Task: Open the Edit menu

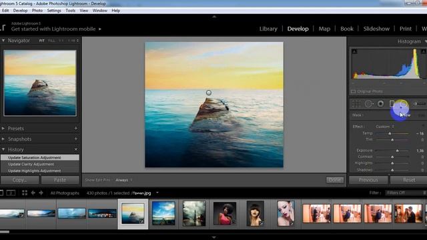Action: click(5, 11)
